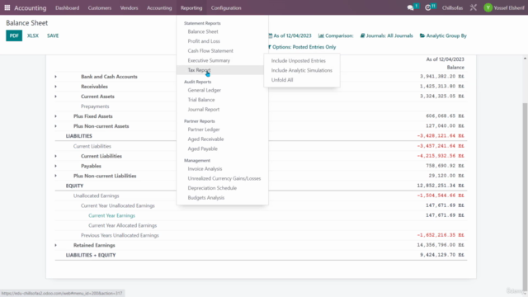Open the activities clock icon
The width and height of the screenshot is (528, 297).
point(428,7)
